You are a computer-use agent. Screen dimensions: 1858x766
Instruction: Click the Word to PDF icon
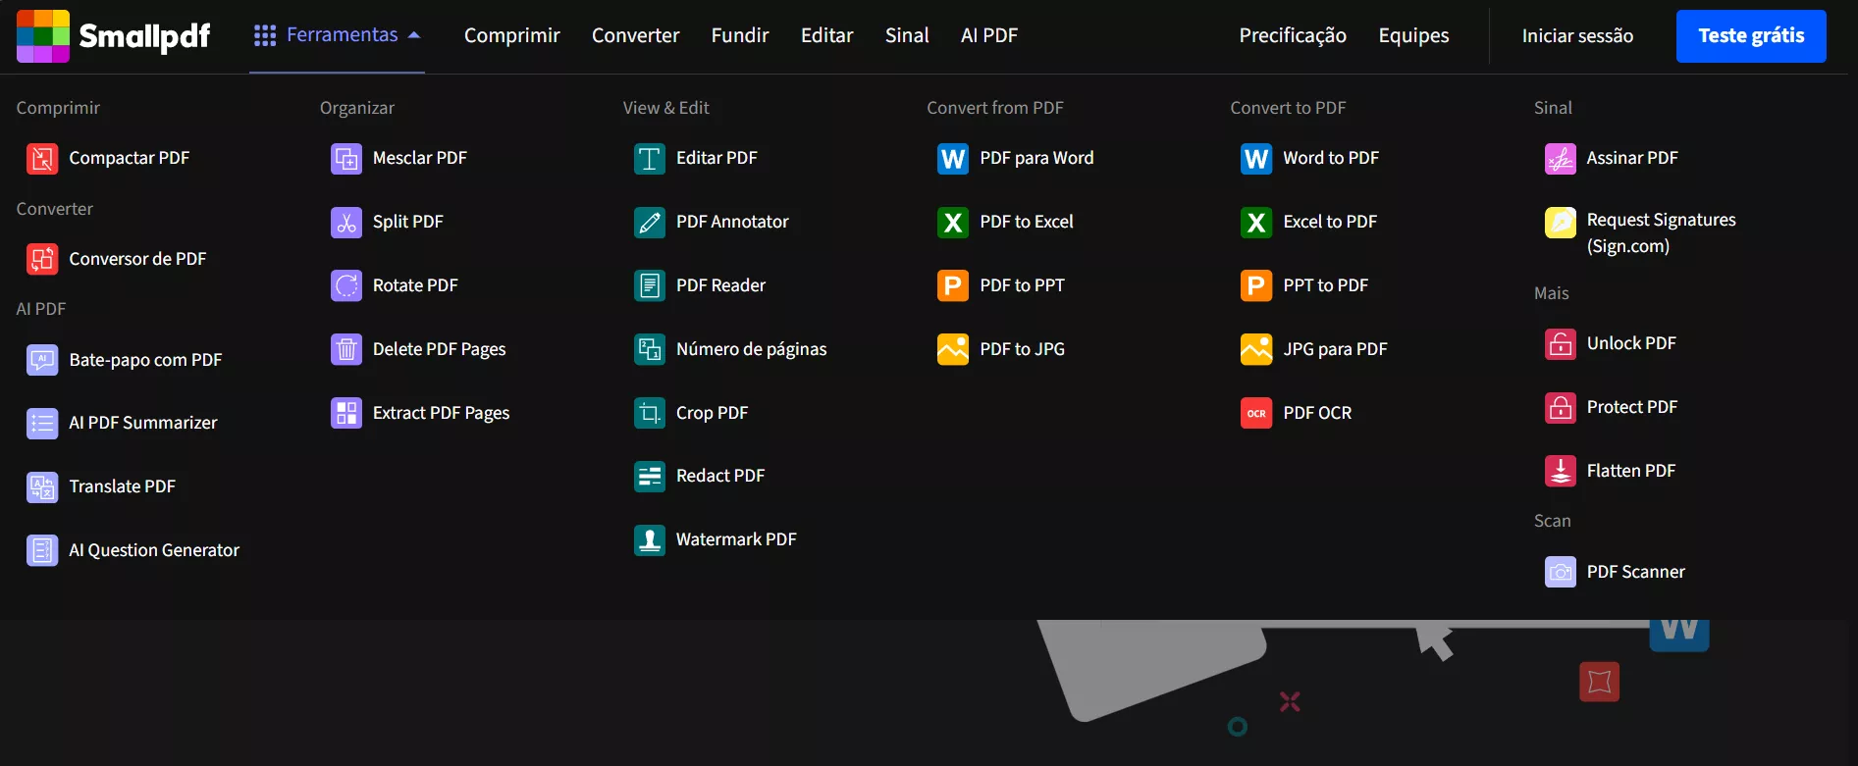pyautogui.click(x=1256, y=159)
